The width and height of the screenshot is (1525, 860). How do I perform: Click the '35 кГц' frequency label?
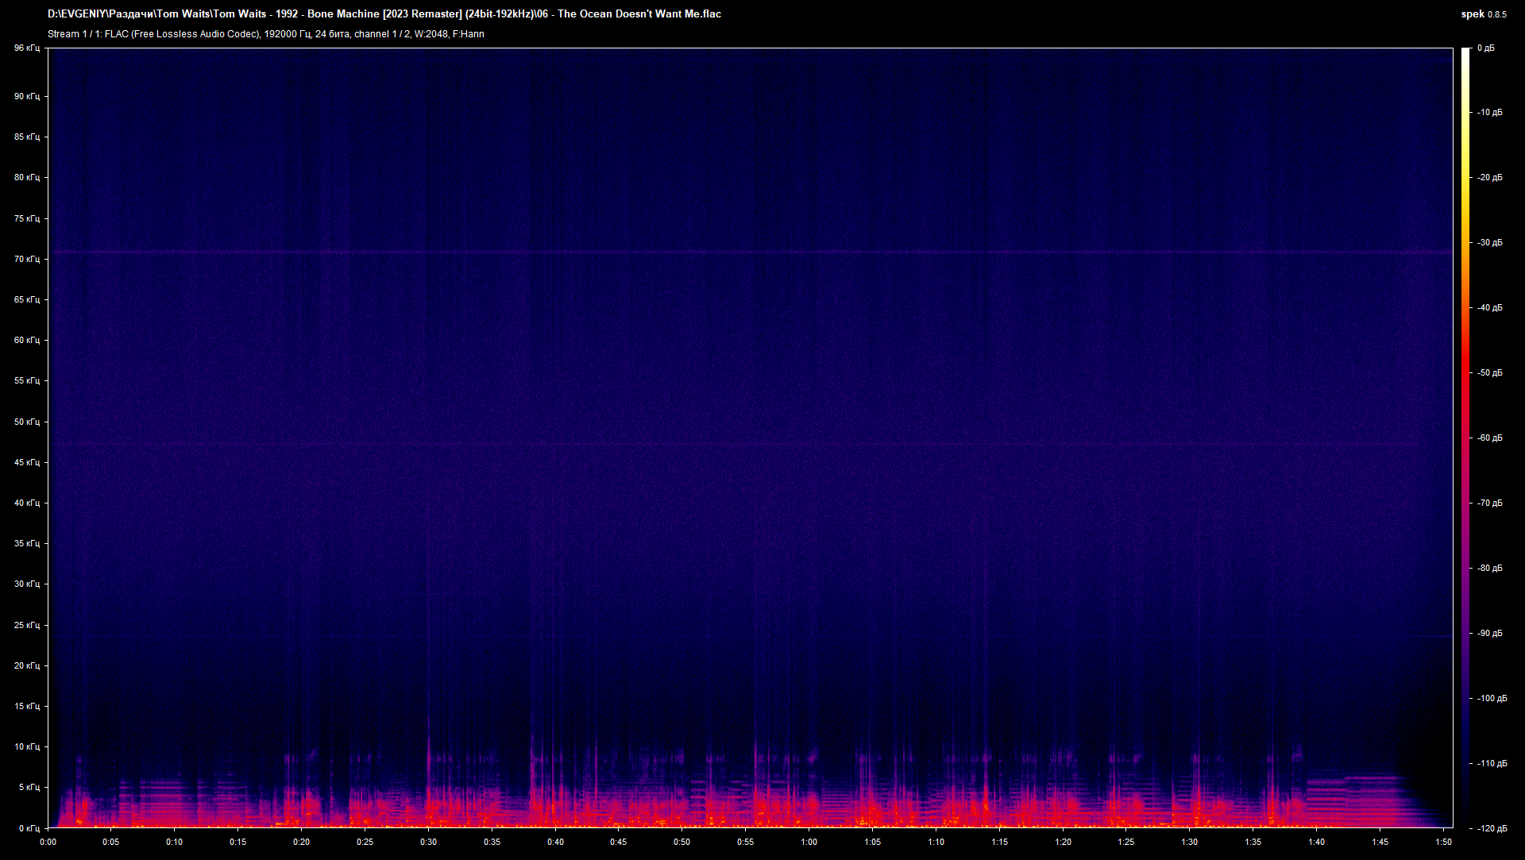pos(27,544)
